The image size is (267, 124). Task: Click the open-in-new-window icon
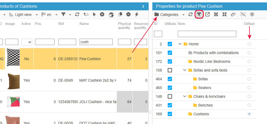coord(207,15)
